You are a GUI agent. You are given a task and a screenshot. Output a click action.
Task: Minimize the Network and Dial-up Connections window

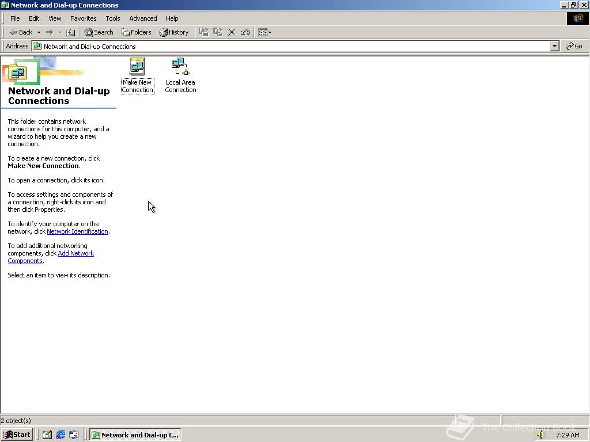tap(564, 5)
